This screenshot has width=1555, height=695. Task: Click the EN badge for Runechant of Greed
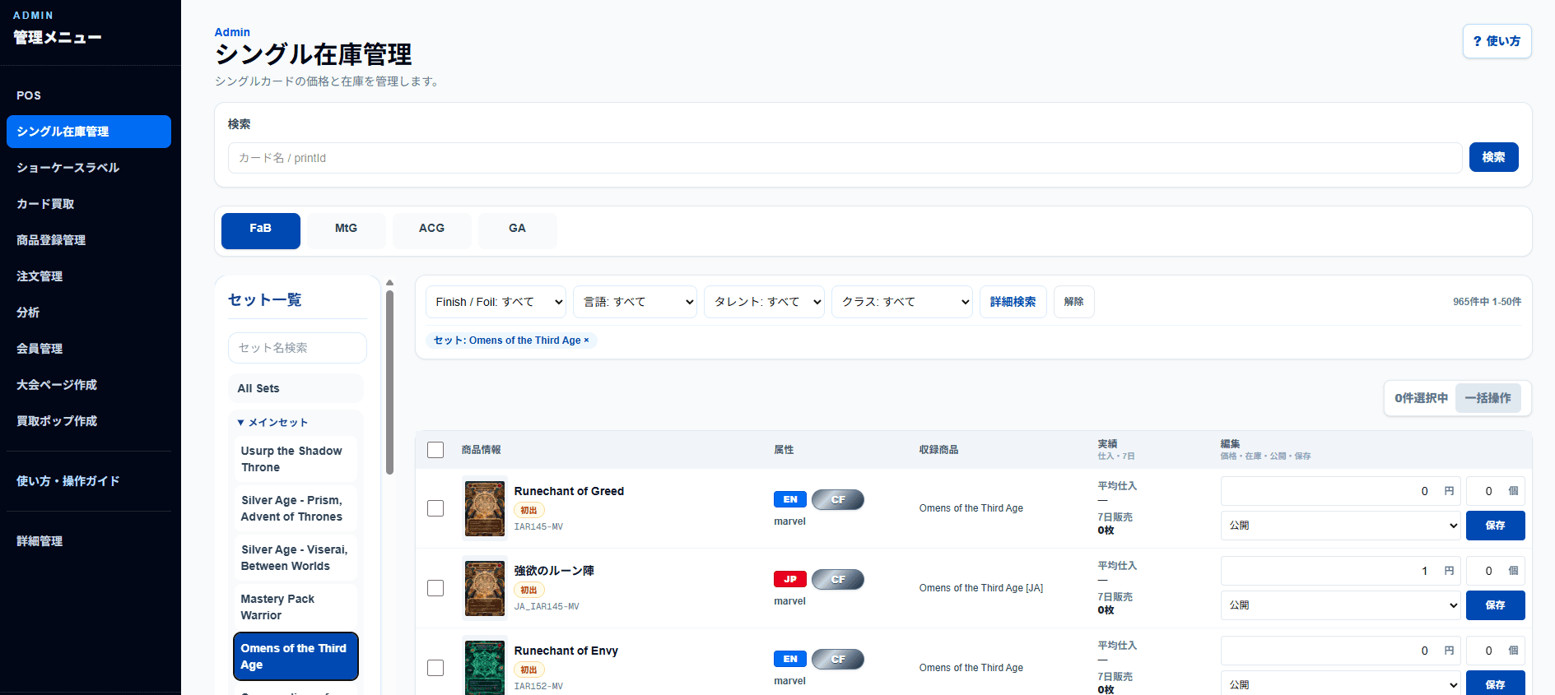[789, 499]
